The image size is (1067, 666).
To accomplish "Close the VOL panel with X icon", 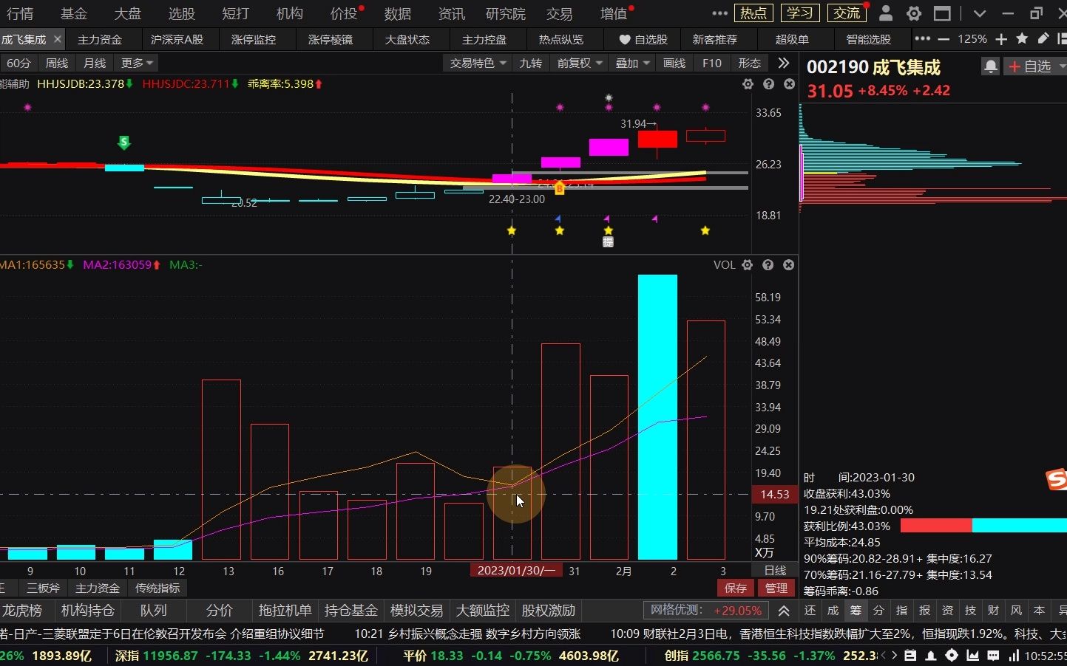I will (789, 265).
